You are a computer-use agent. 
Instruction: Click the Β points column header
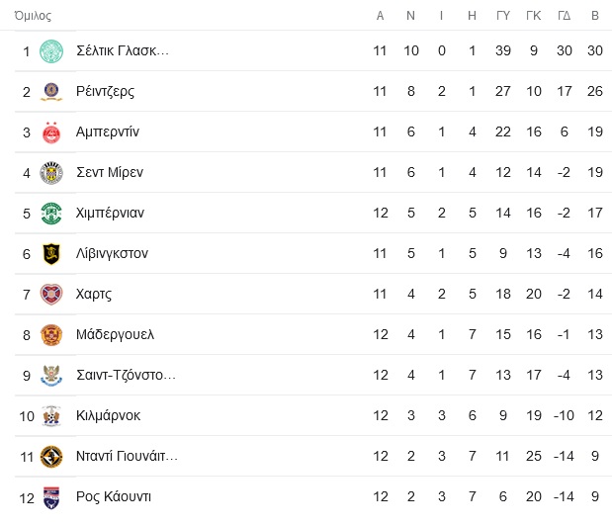(595, 16)
